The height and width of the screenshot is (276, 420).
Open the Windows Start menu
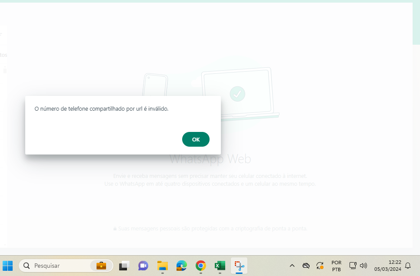tap(8, 266)
